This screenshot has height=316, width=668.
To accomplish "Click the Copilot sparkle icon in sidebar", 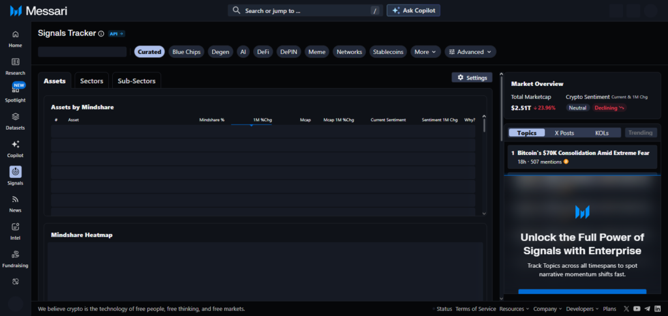I will [x=16, y=145].
